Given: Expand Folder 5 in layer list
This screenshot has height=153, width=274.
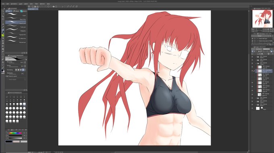Looking at the screenshot, I should pos(256,105).
